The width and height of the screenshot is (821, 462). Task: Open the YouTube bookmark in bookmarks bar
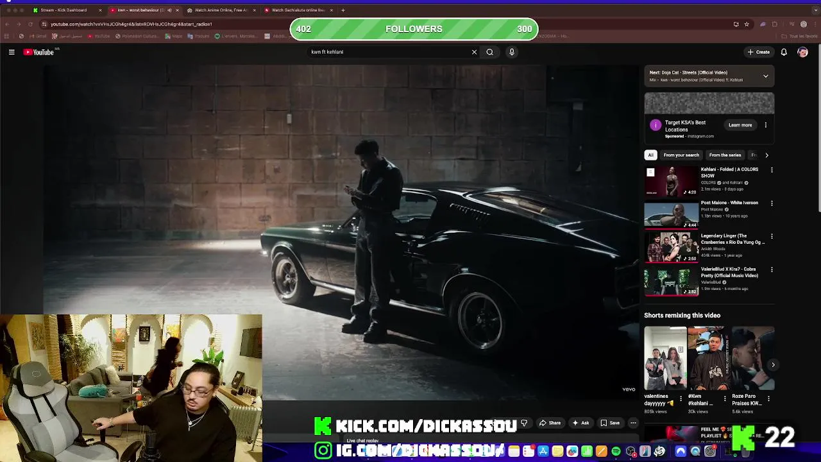pos(98,36)
